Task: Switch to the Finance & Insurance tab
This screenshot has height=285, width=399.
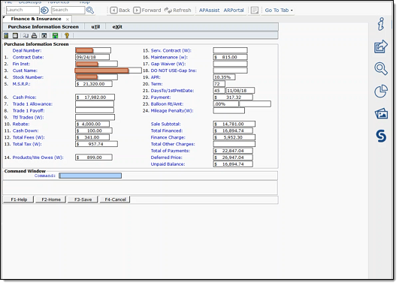Action: 36,19
